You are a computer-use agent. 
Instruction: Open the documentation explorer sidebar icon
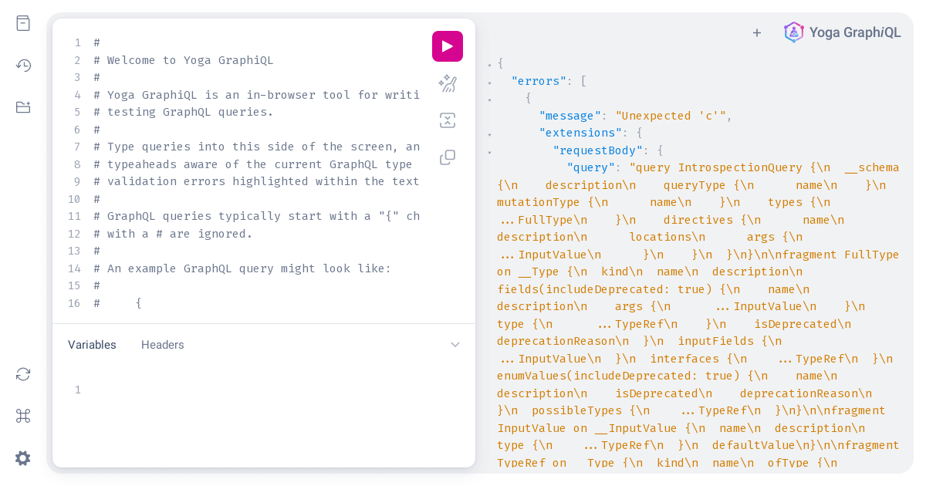[22, 23]
